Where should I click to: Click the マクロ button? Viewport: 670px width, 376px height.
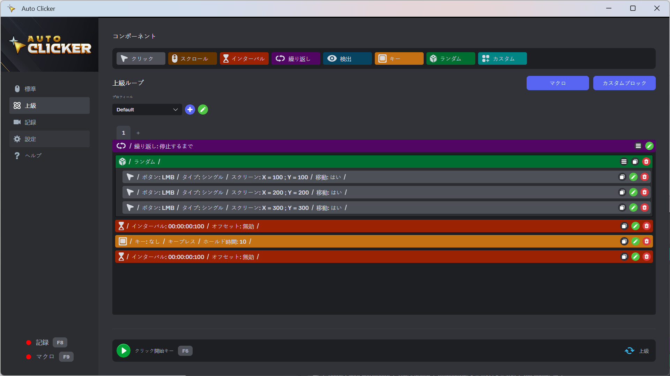557,83
